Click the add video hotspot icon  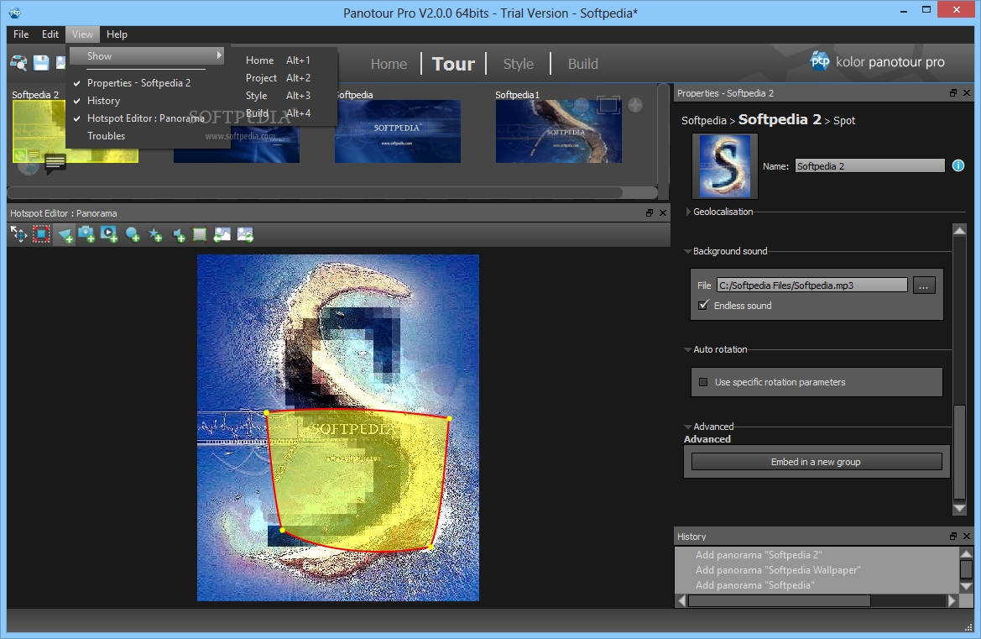tap(109, 235)
